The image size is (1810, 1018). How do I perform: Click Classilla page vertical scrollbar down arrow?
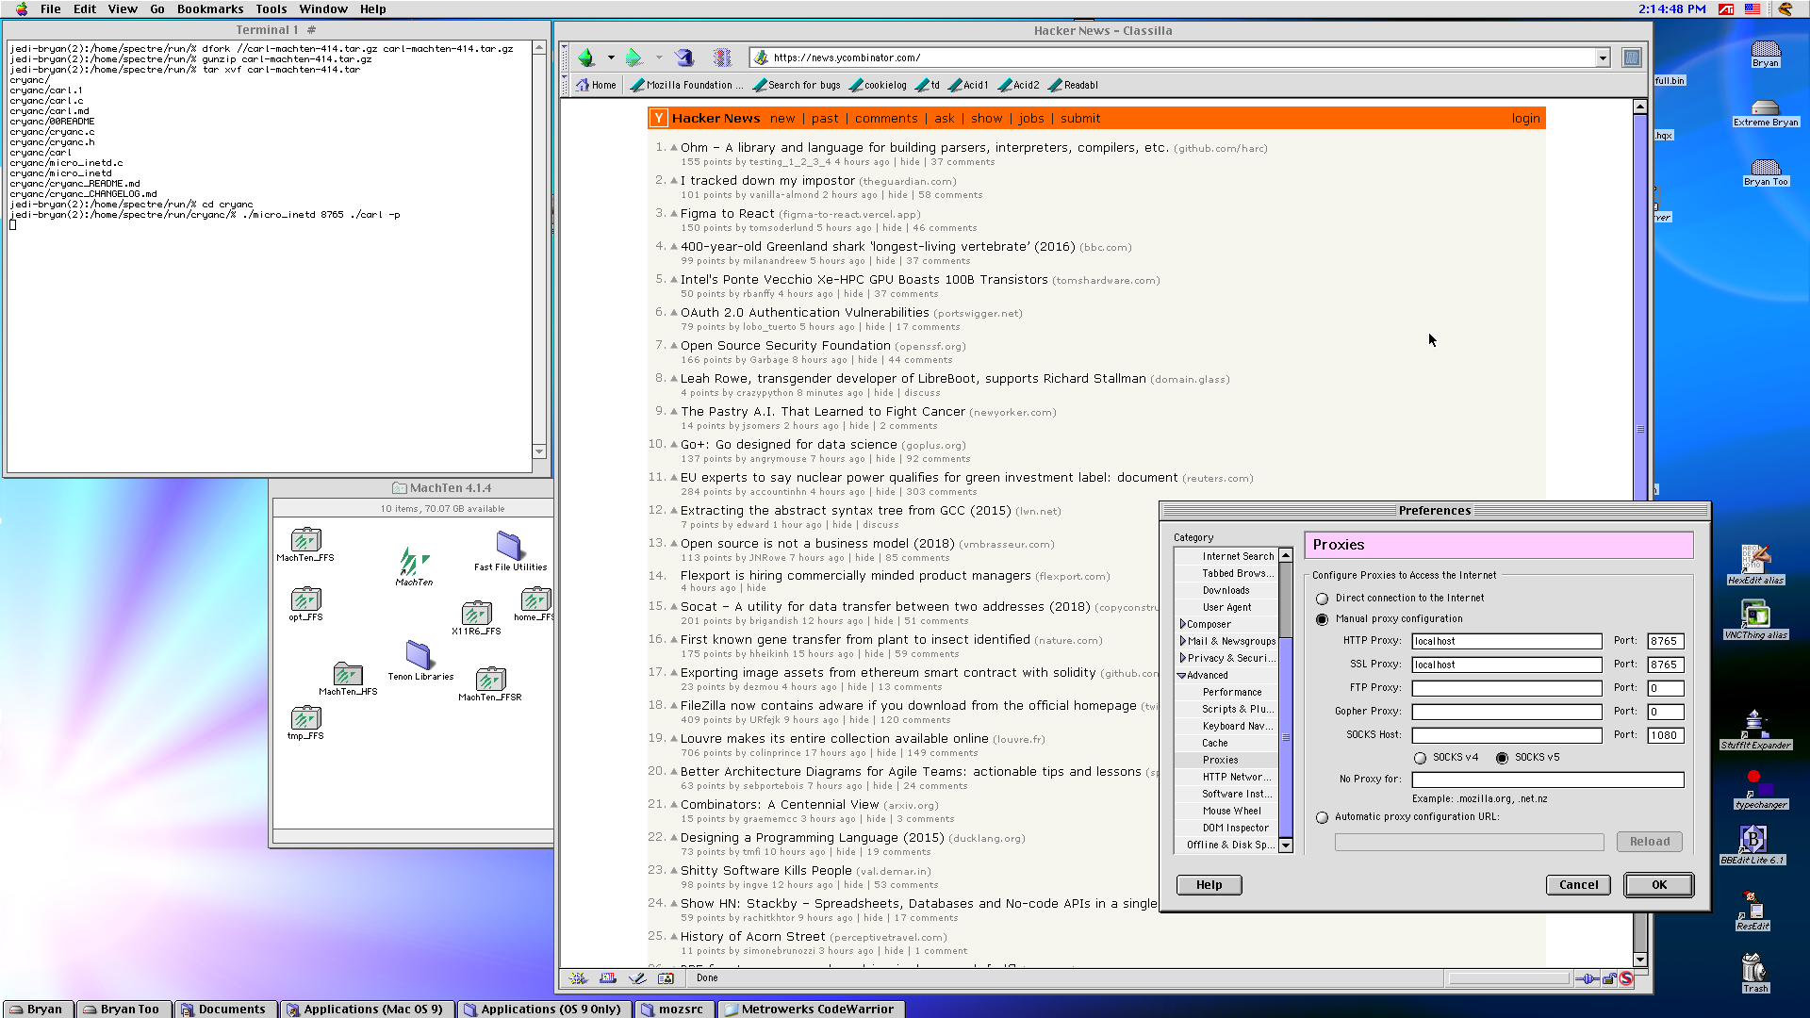point(1640,960)
